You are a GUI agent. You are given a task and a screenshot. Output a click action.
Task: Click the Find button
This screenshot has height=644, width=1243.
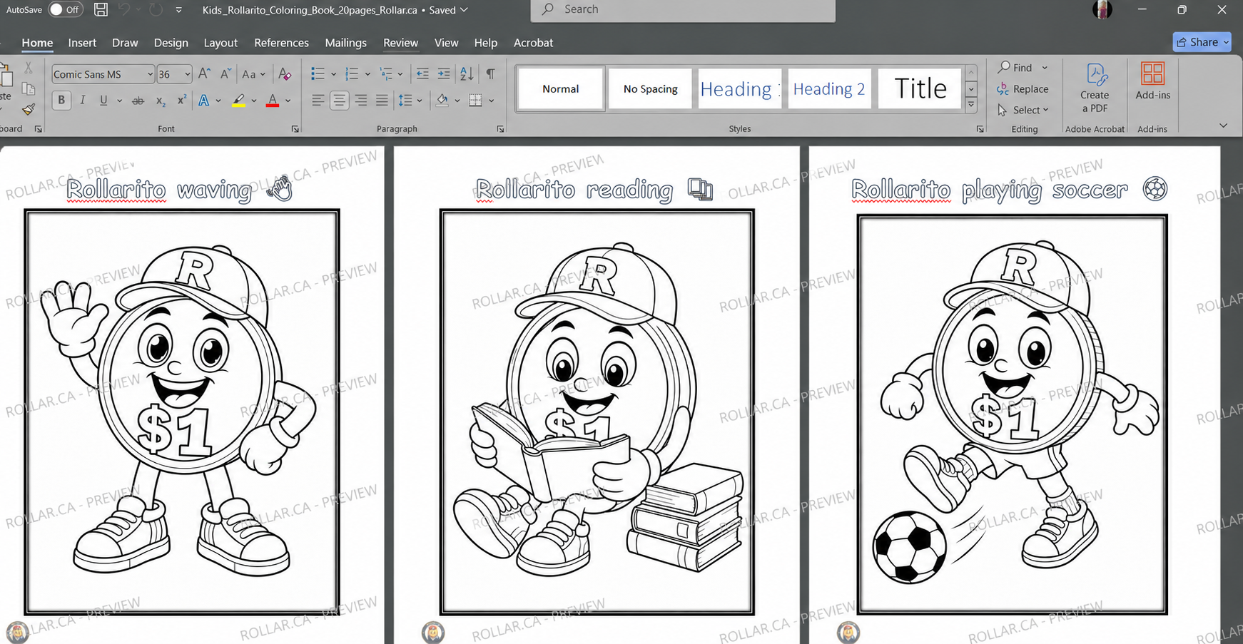tap(1016, 68)
